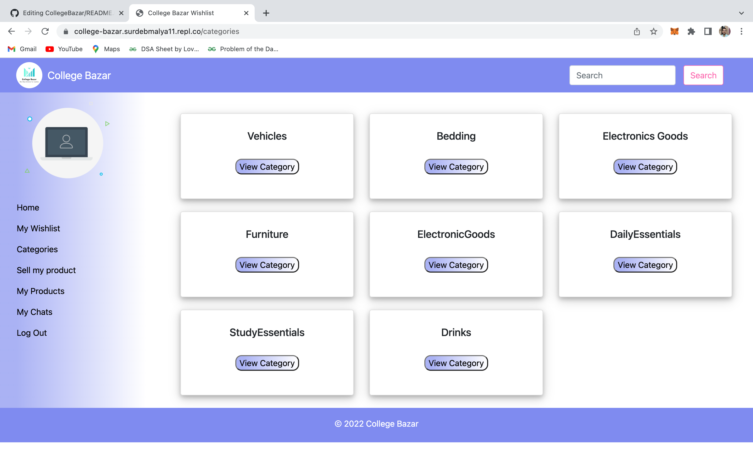The image size is (753, 470).
Task: Click the College Bazar logo
Action: 29,75
